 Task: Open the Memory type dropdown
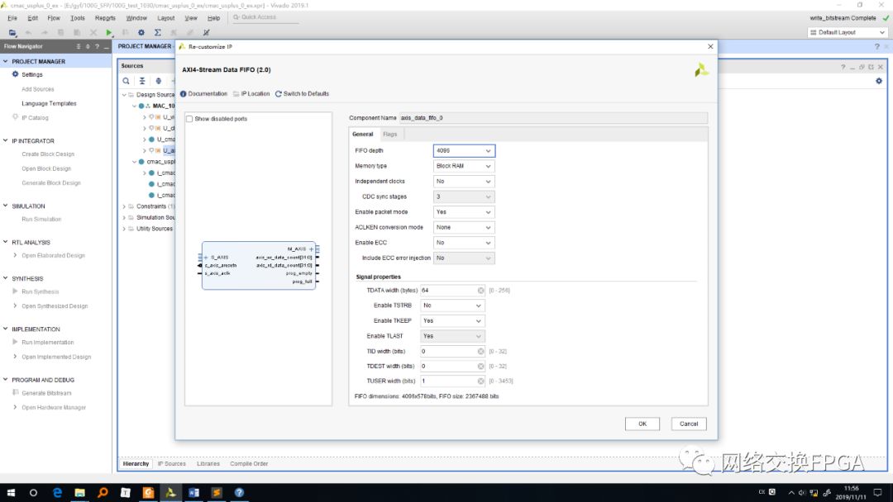[x=464, y=166]
